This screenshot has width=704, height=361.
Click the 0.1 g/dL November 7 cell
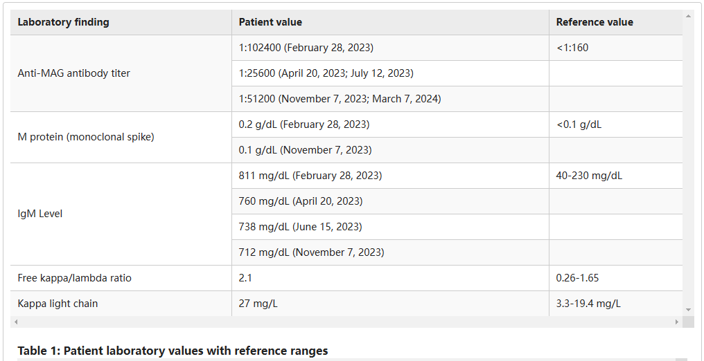click(x=305, y=150)
